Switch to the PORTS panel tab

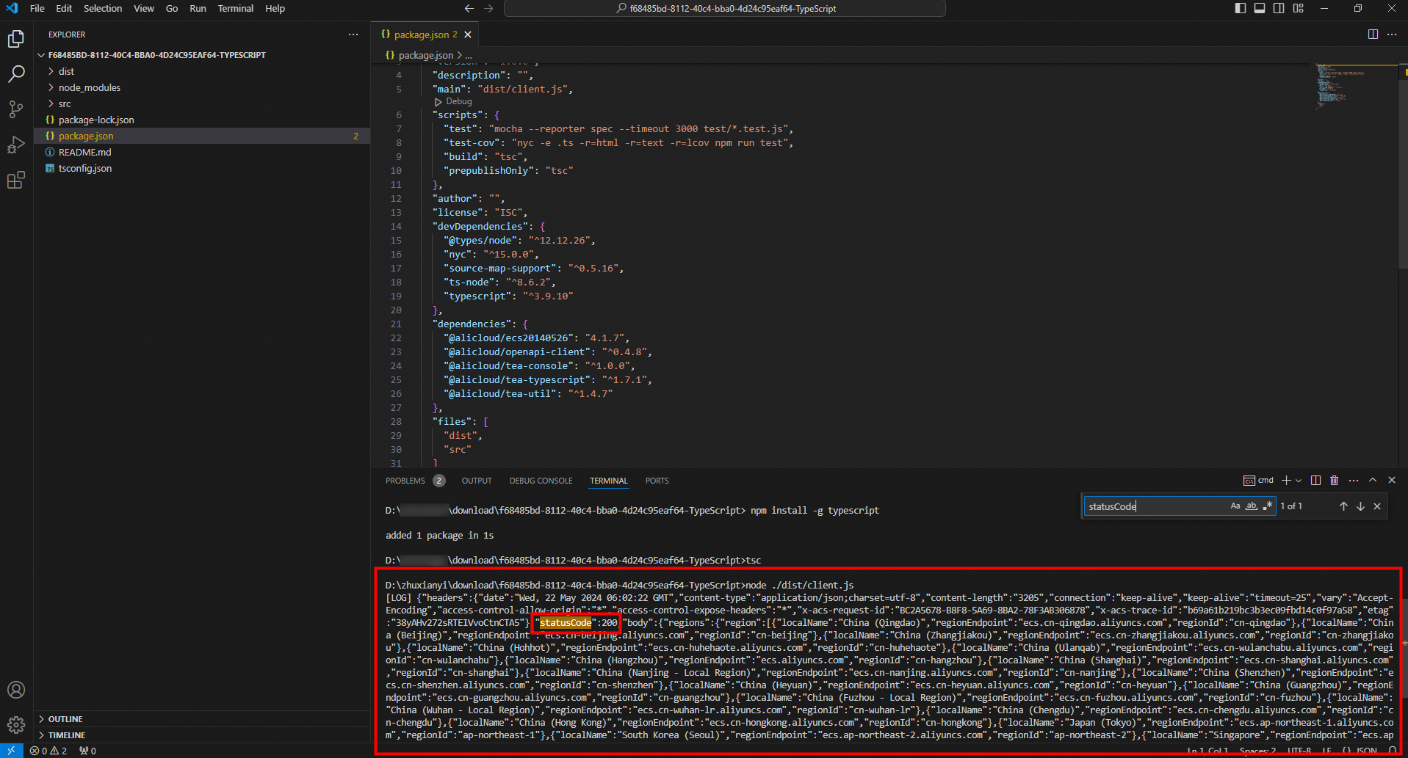pyautogui.click(x=657, y=481)
